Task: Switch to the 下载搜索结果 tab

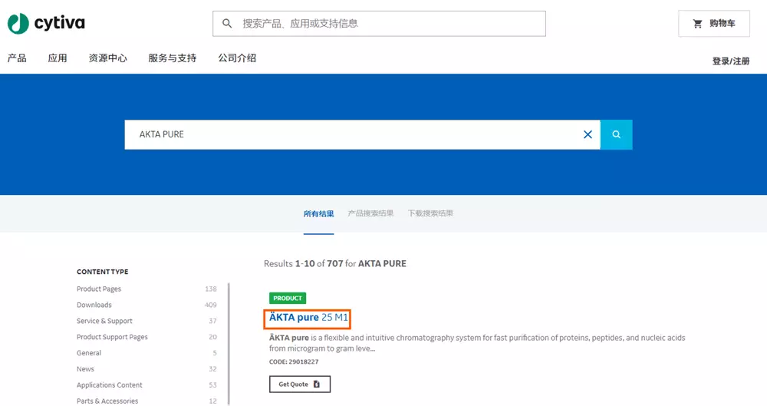Action: pyautogui.click(x=430, y=213)
